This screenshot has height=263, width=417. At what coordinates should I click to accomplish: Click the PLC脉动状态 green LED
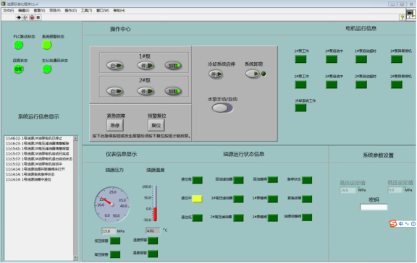pos(18,45)
